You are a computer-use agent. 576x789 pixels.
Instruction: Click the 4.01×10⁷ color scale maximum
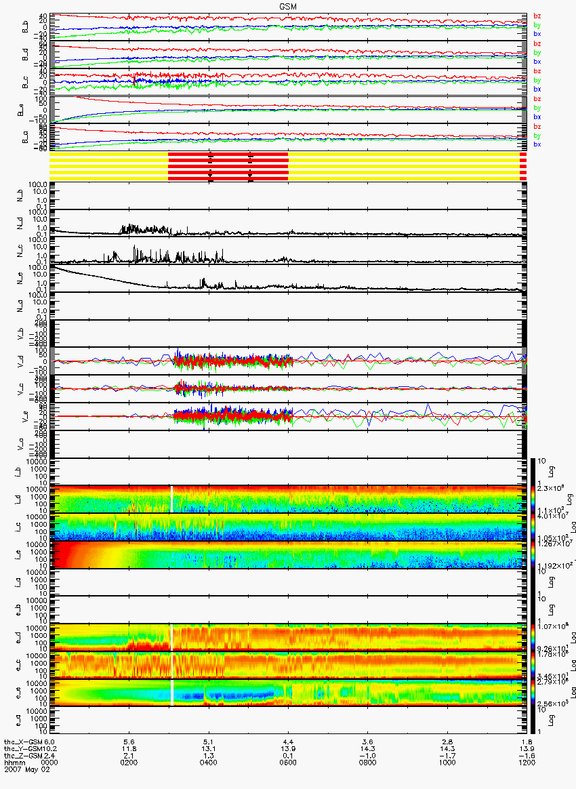[552, 516]
